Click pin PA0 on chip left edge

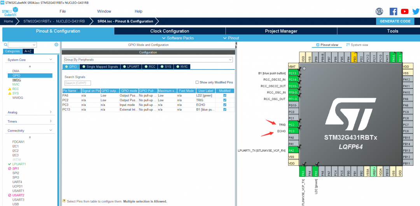click(294, 138)
